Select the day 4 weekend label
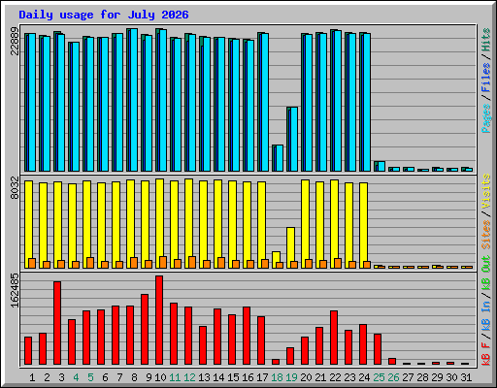 (76, 377)
